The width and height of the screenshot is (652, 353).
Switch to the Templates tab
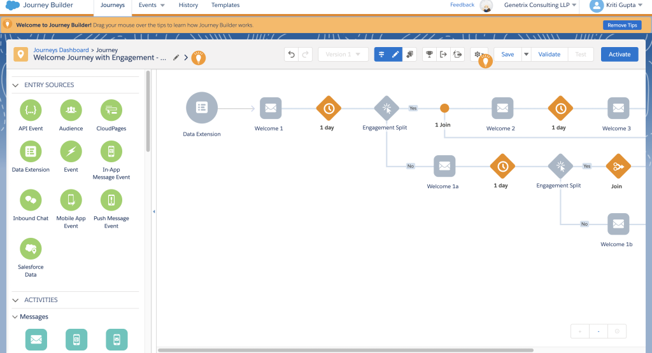coord(225,5)
